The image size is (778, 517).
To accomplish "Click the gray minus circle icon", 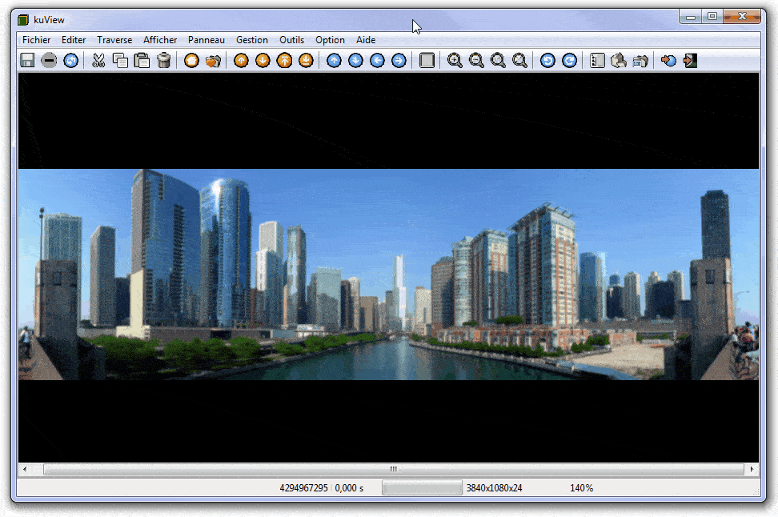I will pos(49,61).
